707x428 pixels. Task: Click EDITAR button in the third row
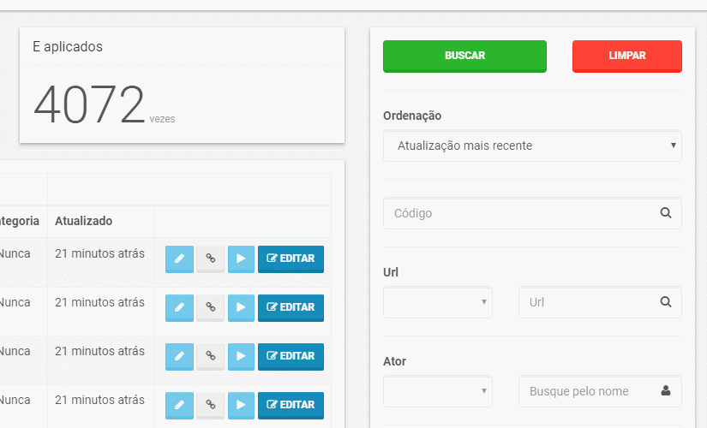click(291, 356)
